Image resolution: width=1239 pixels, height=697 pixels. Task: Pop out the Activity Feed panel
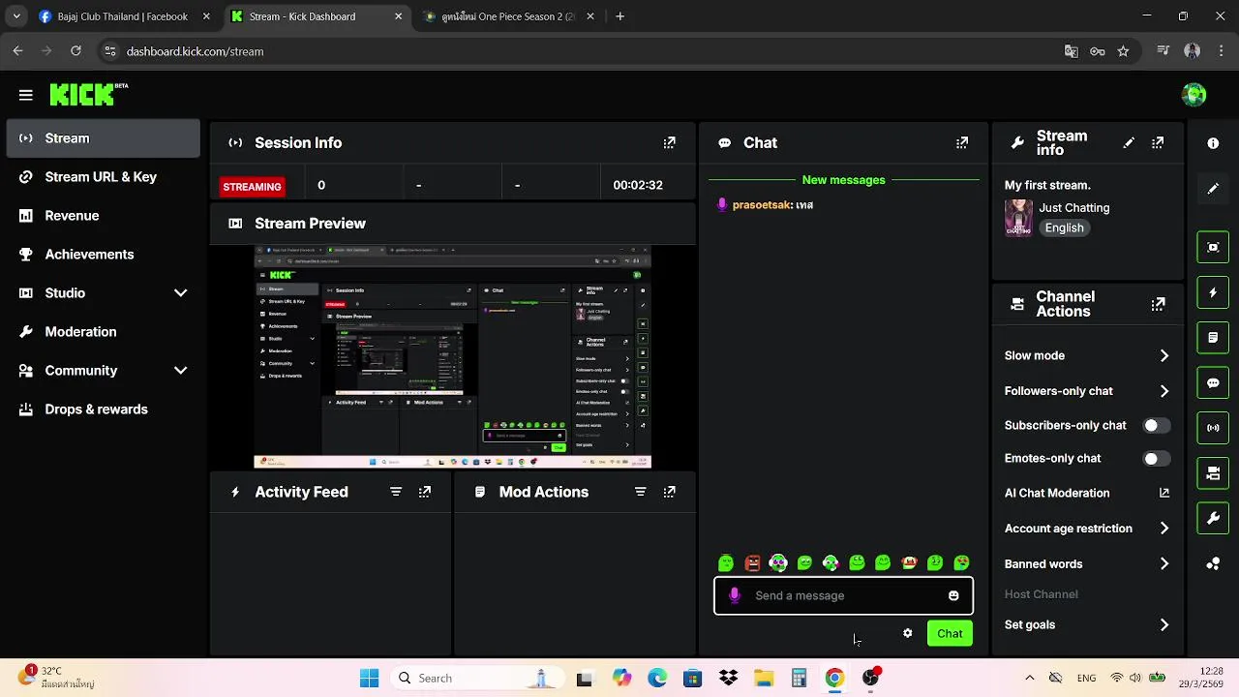[x=425, y=492]
